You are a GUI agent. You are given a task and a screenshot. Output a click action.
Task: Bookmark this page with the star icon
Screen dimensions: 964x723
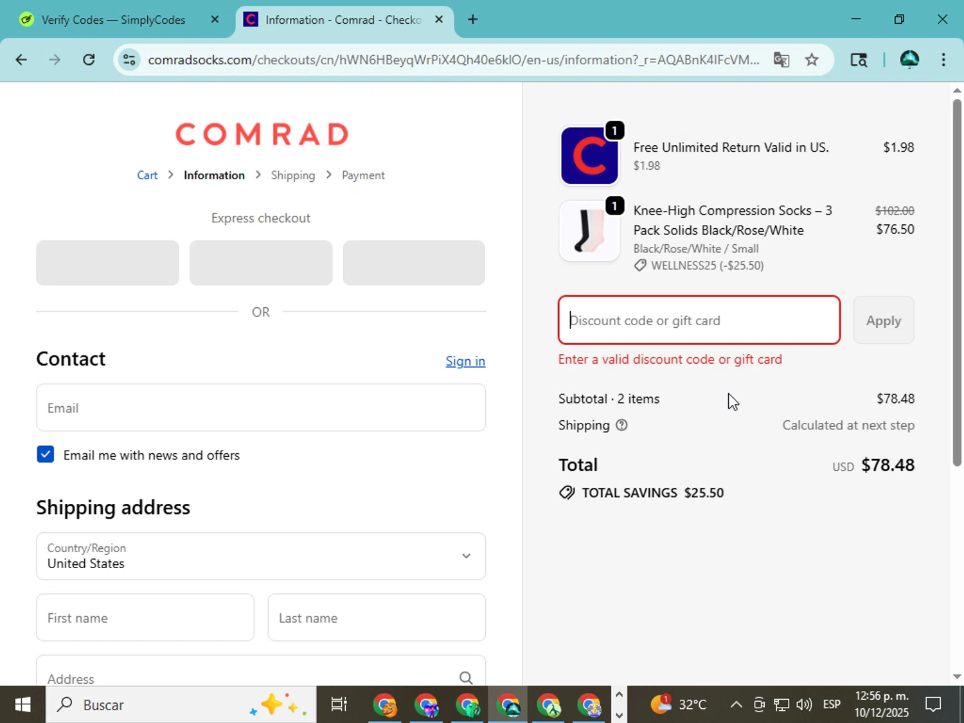click(812, 60)
